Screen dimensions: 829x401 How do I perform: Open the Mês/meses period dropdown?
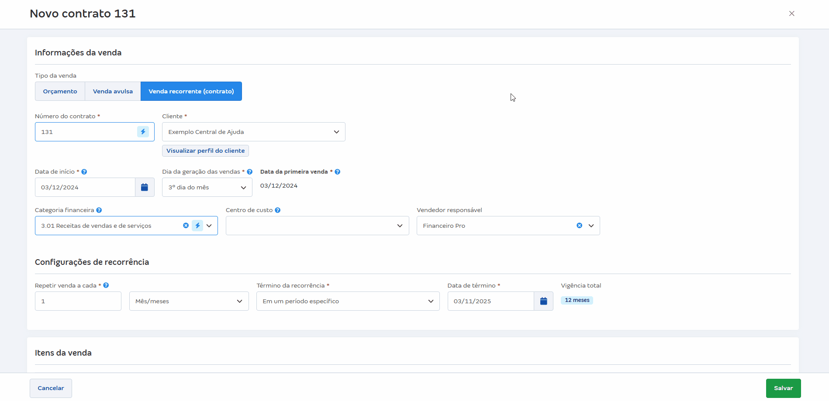(189, 301)
